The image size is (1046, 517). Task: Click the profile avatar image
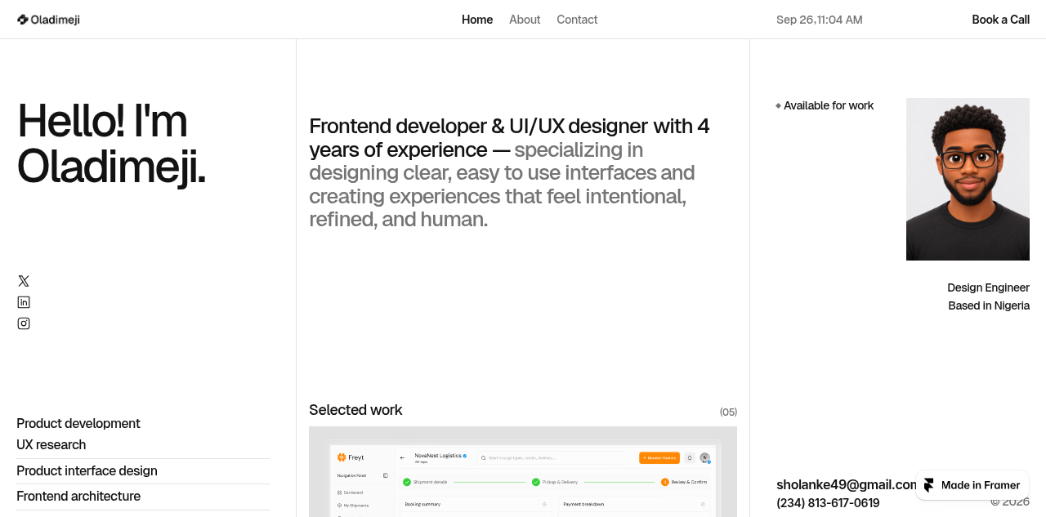968,179
